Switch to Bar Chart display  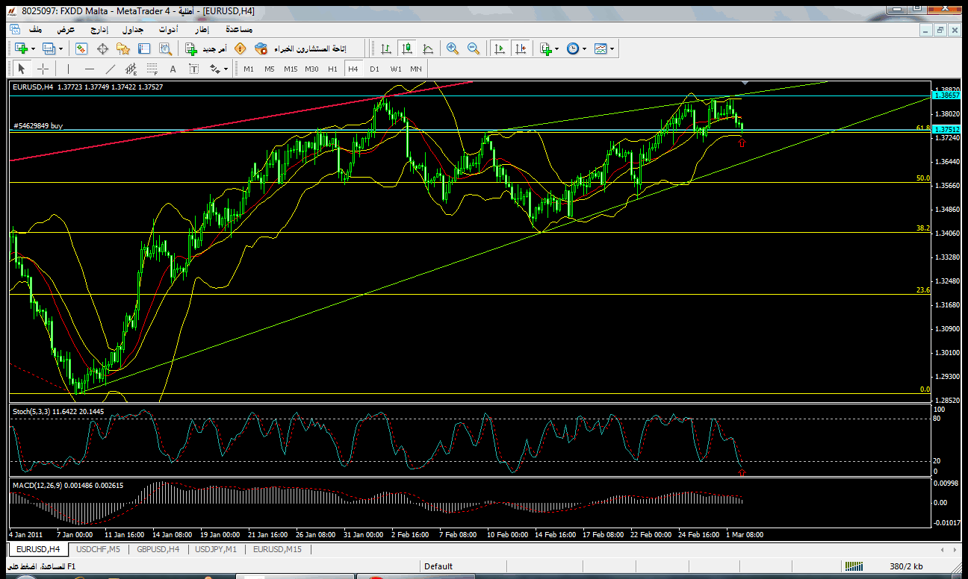[386, 48]
